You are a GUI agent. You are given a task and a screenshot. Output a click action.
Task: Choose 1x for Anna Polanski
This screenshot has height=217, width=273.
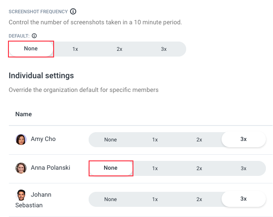point(155,168)
